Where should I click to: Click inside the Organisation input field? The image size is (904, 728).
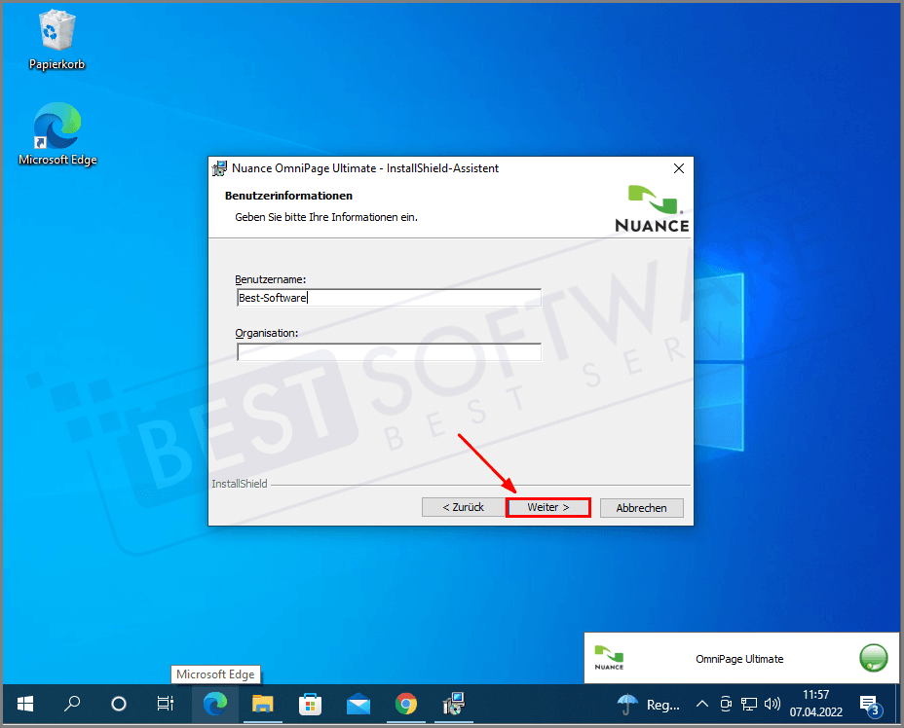389,351
